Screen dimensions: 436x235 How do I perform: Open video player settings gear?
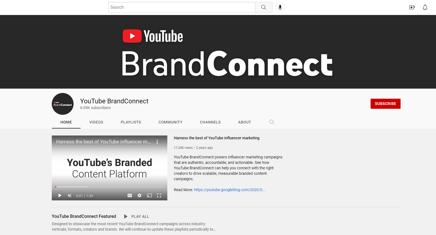point(140,195)
